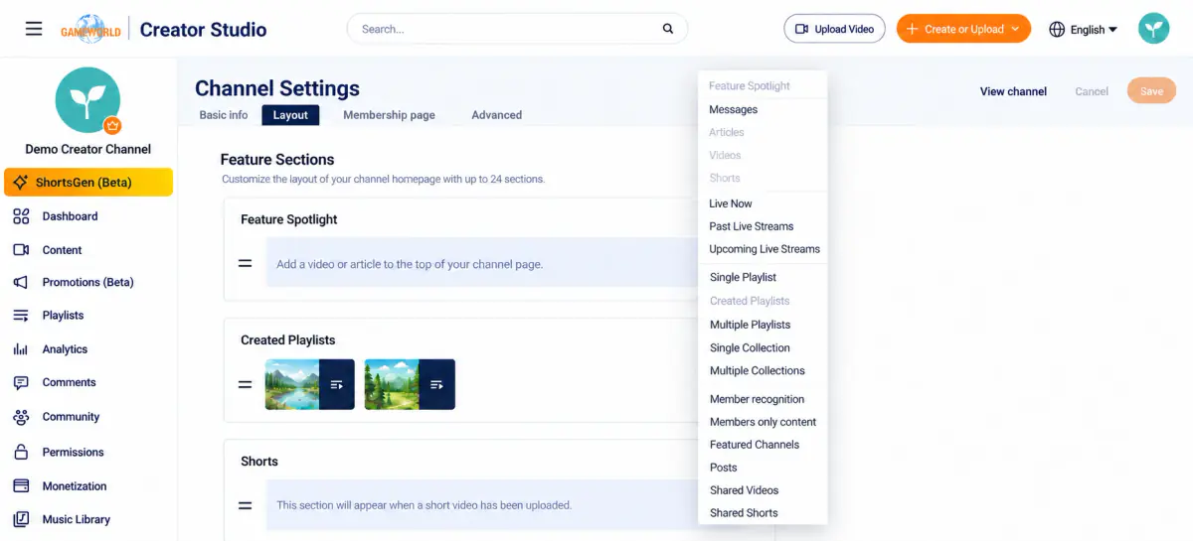
Task: Open the forest playlist thumbnail
Action: [410, 384]
